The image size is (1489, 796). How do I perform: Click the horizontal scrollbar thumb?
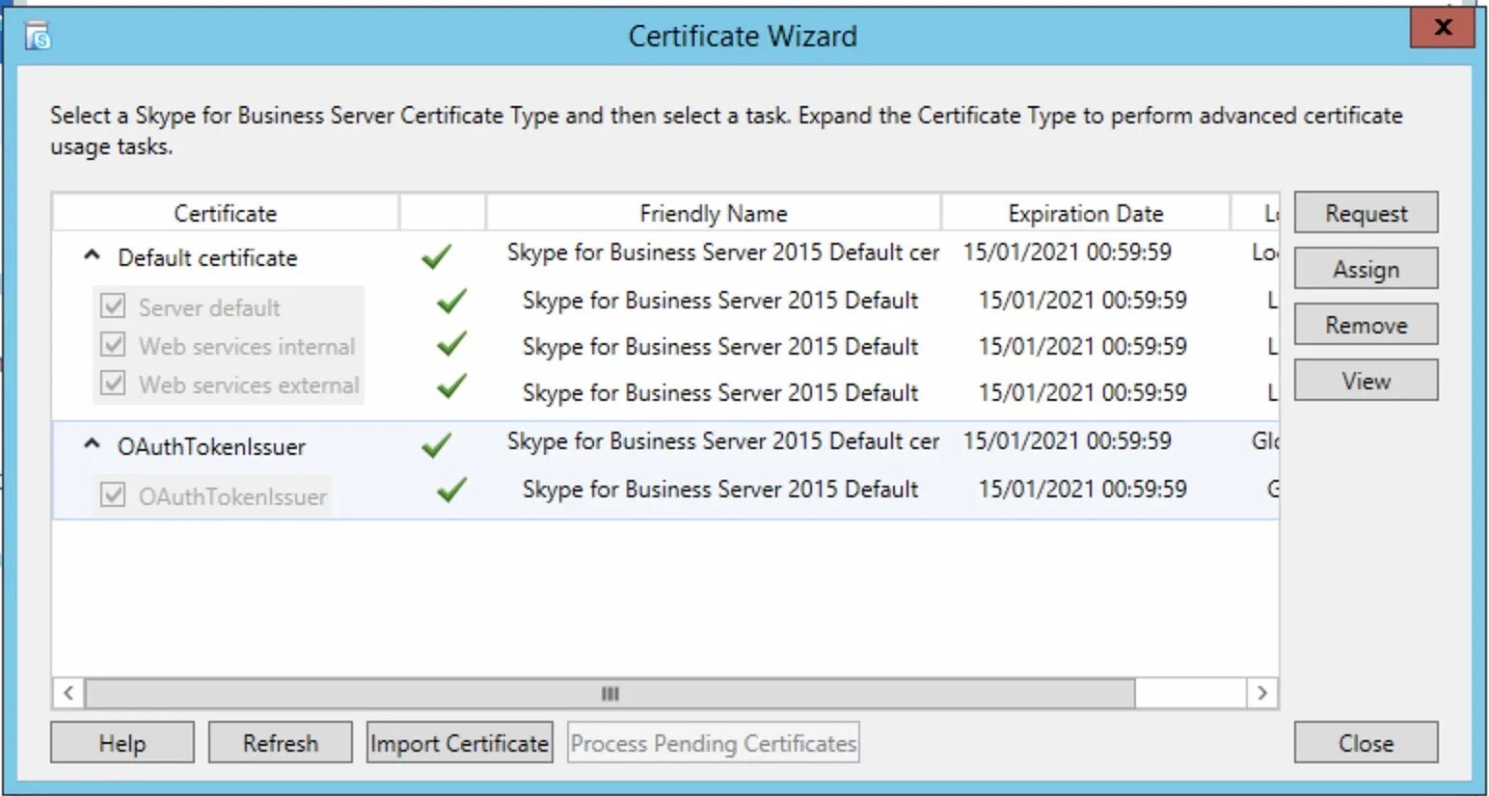click(610, 693)
